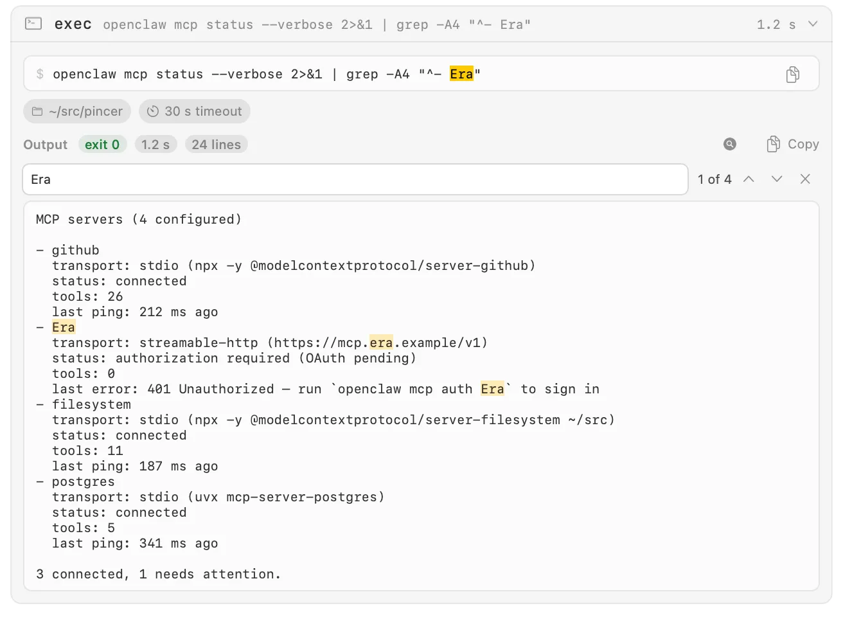The image size is (843, 617).
Task: Click 'status: authorization required (OAuth pending)' line
Action: click(234, 358)
